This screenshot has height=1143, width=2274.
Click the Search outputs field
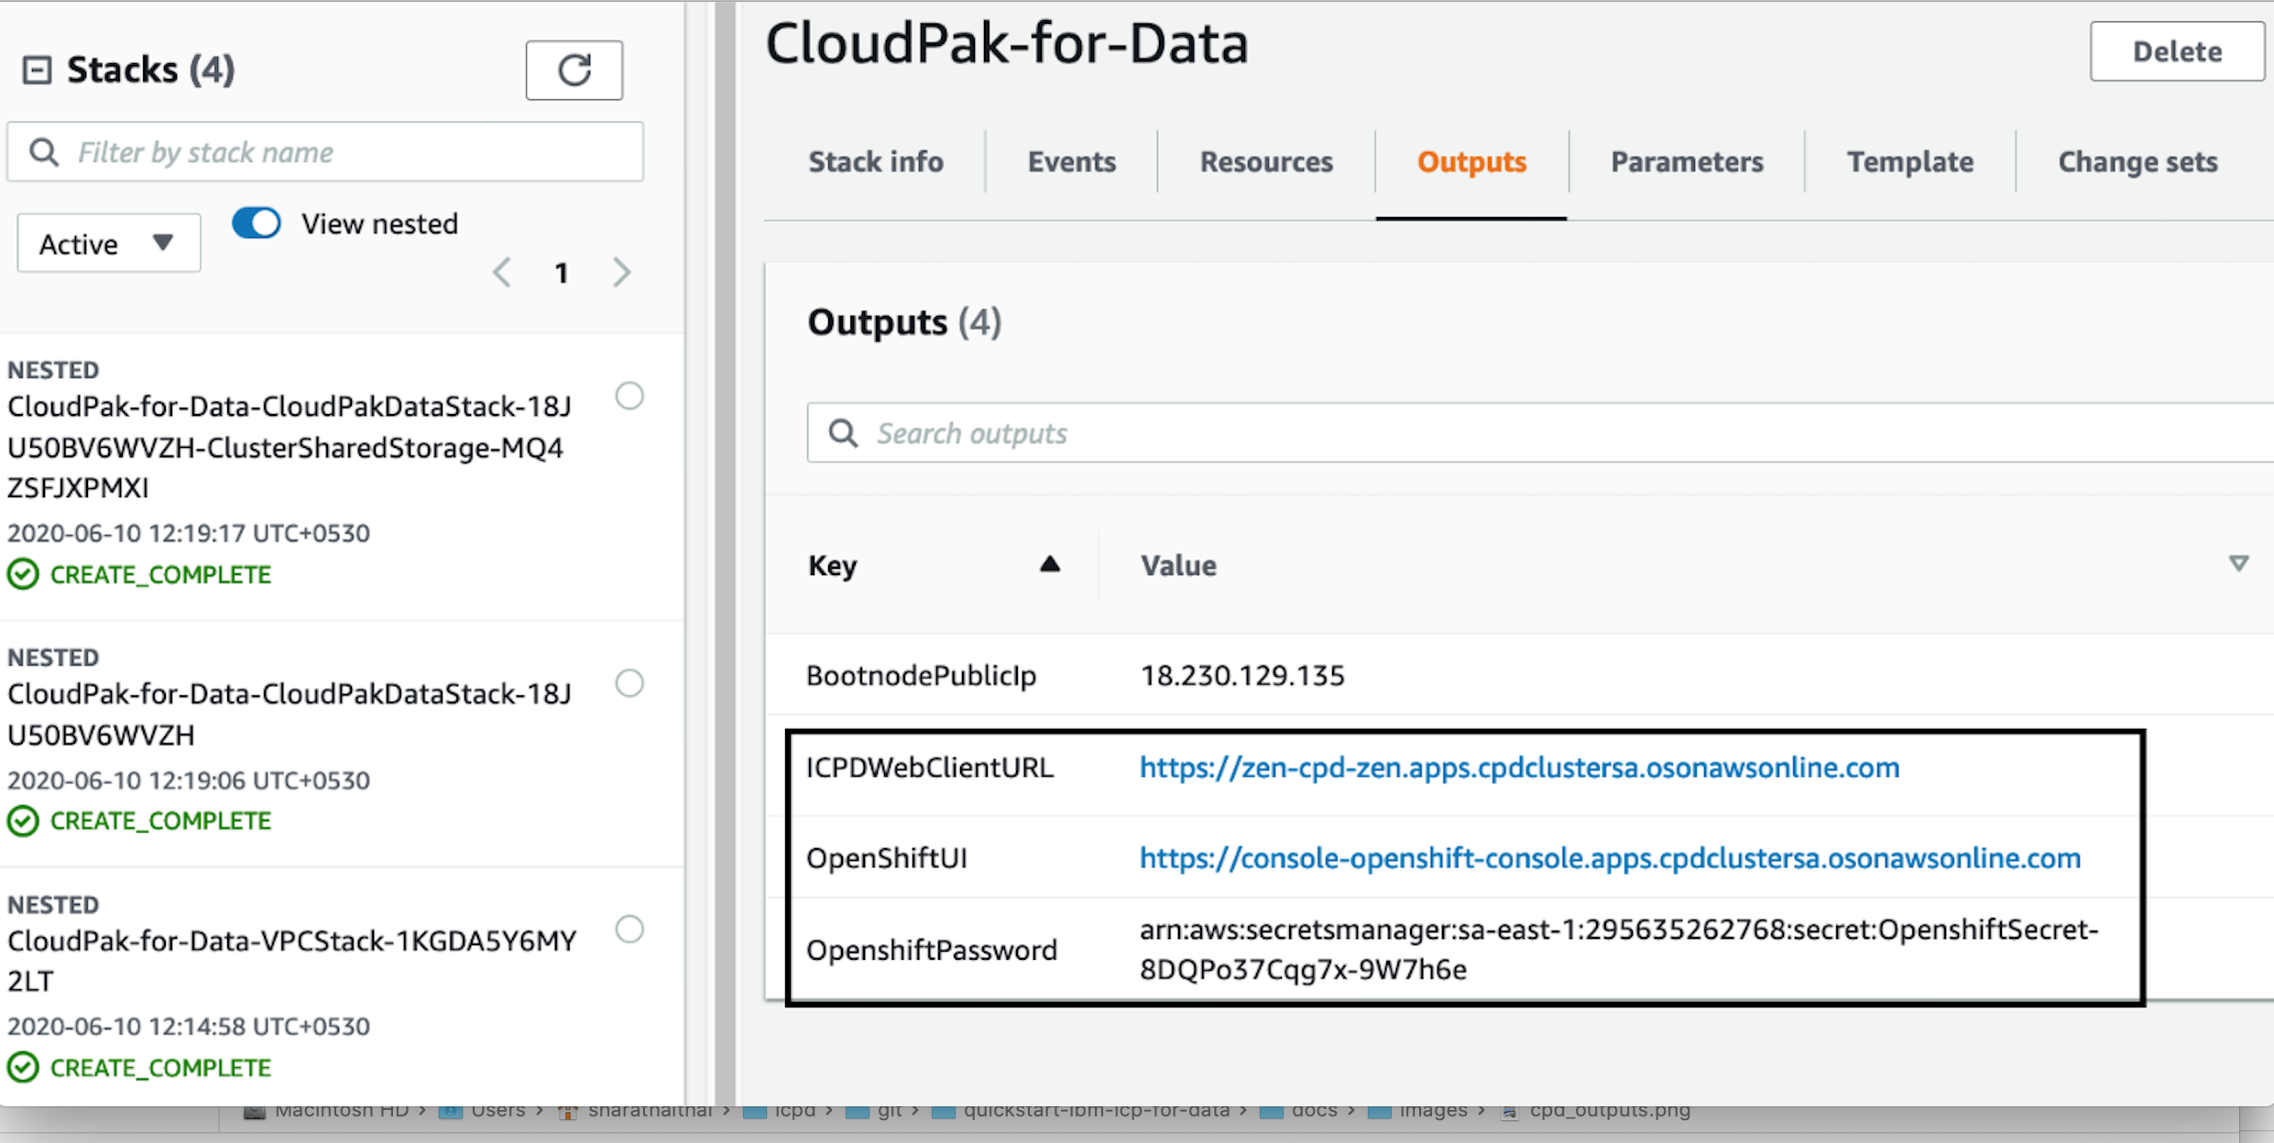coord(1539,433)
